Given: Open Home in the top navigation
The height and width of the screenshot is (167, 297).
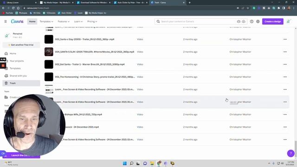Looking at the screenshot, I should point(32,21).
